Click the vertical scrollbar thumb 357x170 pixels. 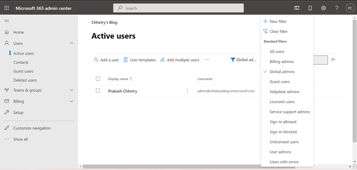[x=354, y=81]
